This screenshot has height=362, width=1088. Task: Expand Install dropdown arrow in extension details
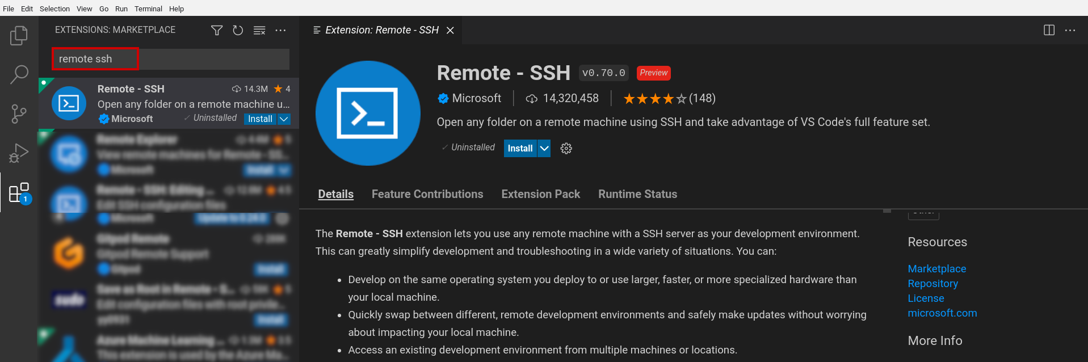(544, 148)
